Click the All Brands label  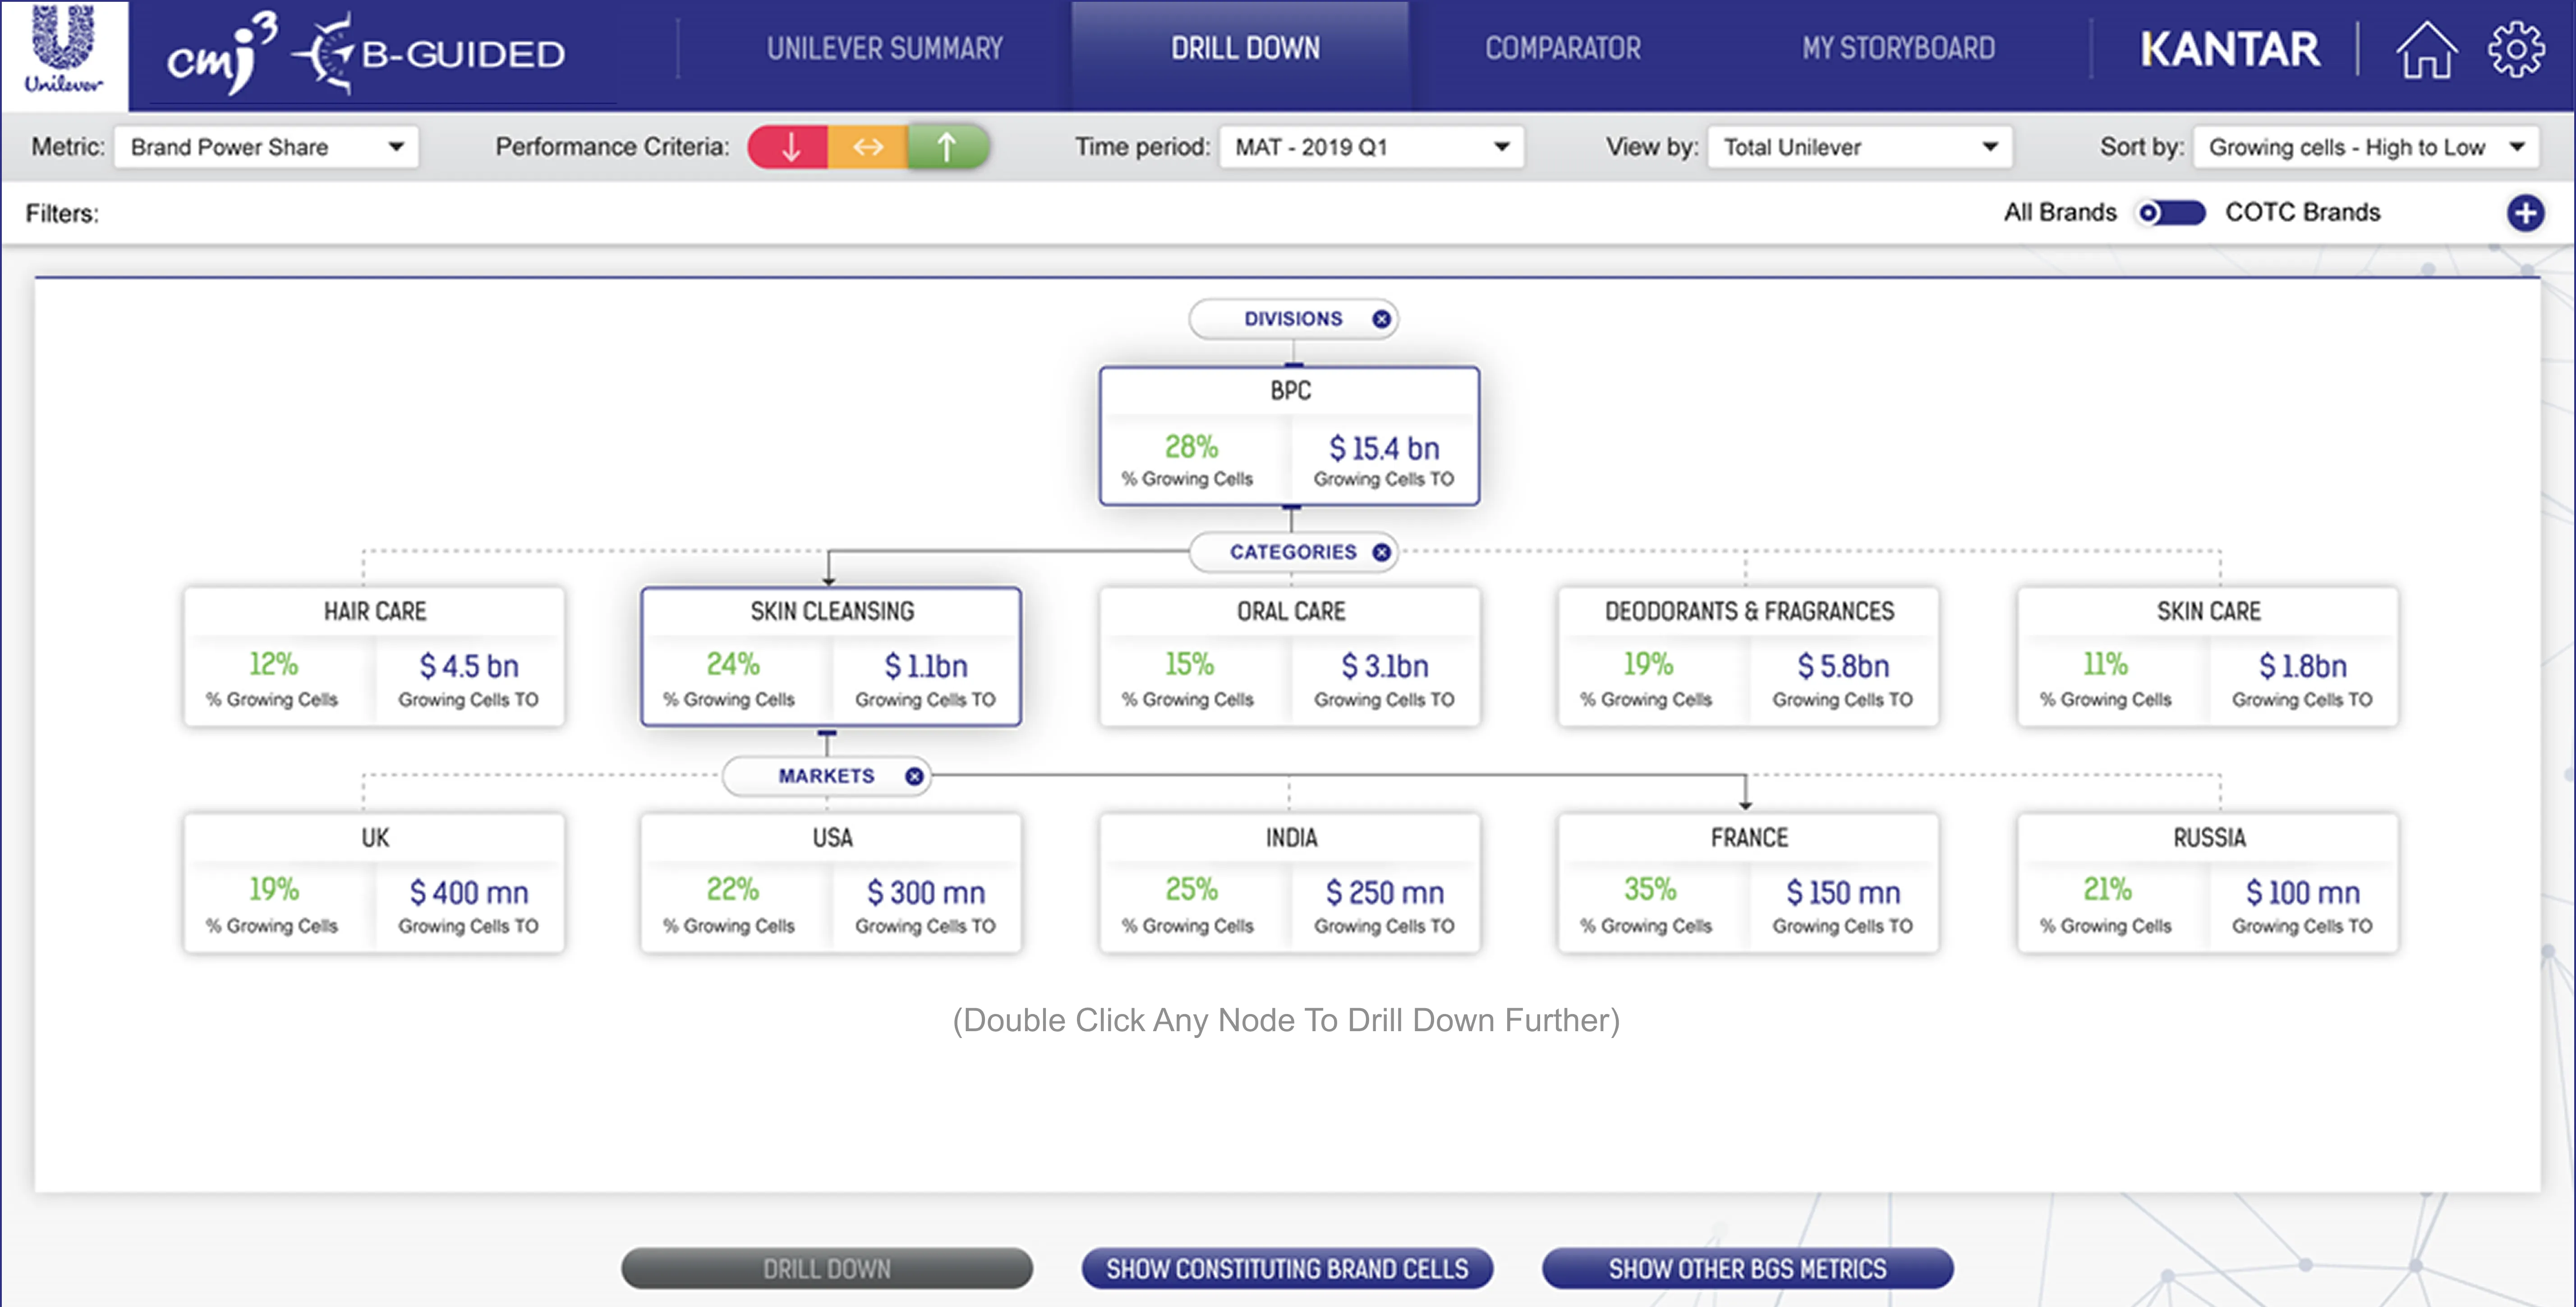click(x=2060, y=212)
